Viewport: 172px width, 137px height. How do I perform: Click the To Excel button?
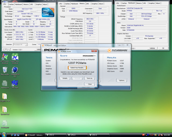77,78
